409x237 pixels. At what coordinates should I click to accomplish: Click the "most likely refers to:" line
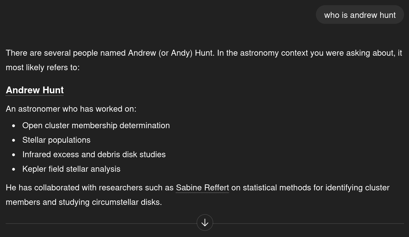coord(43,67)
